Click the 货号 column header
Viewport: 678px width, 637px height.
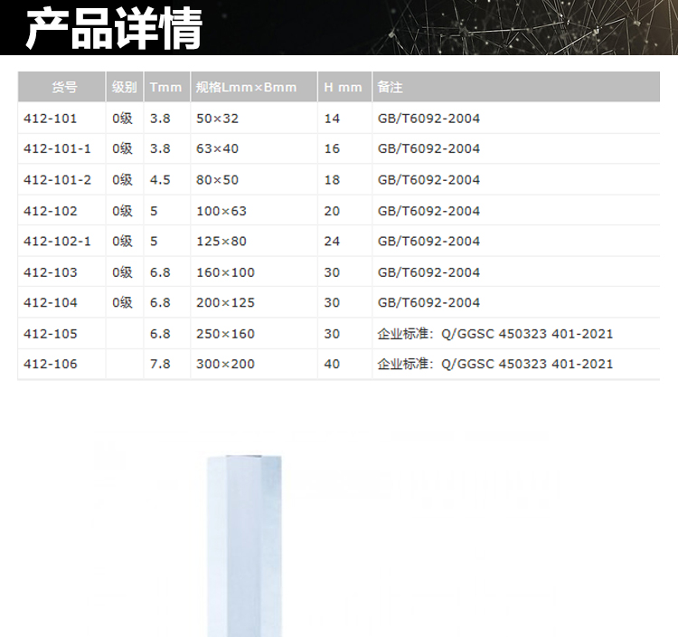64,88
